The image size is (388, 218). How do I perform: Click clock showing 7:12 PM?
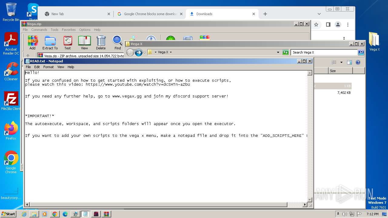372,214
